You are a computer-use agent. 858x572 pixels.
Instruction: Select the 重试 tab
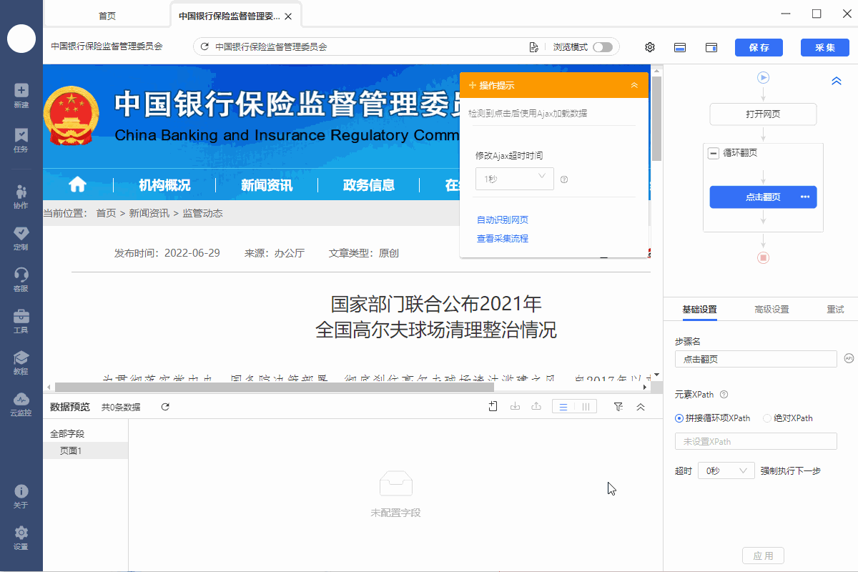[x=835, y=310]
